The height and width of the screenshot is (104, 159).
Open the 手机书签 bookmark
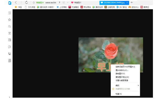(30, 7)
